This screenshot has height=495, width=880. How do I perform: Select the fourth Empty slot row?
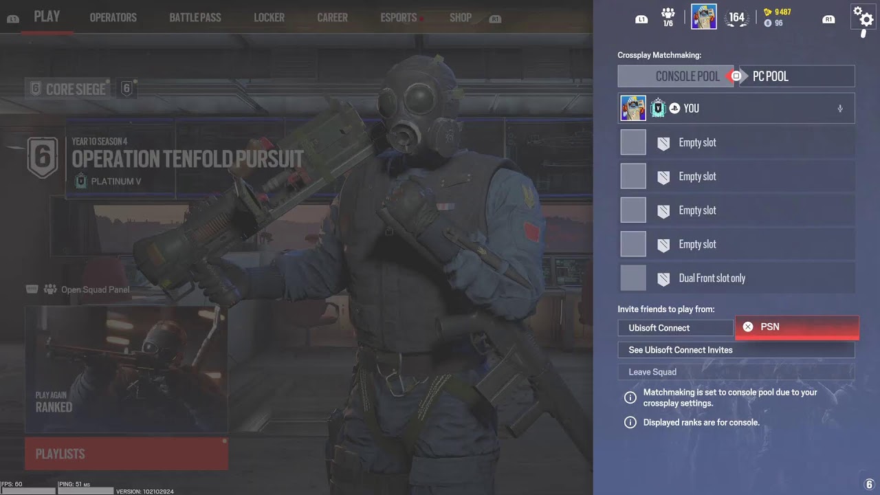click(x=736, y=244)
